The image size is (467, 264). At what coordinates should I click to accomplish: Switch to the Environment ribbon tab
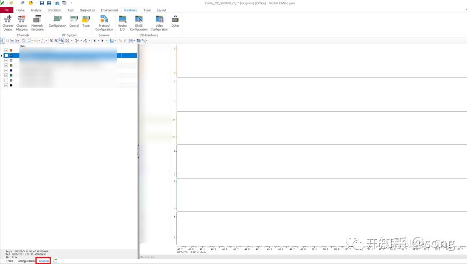(x=109, y=10)
